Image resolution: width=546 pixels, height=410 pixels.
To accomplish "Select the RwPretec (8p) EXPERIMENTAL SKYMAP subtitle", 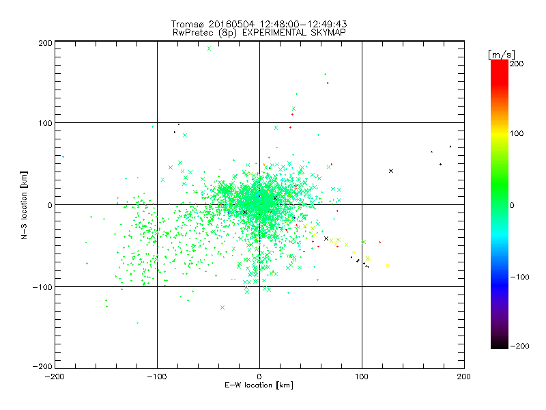I will tap(259, 33).
